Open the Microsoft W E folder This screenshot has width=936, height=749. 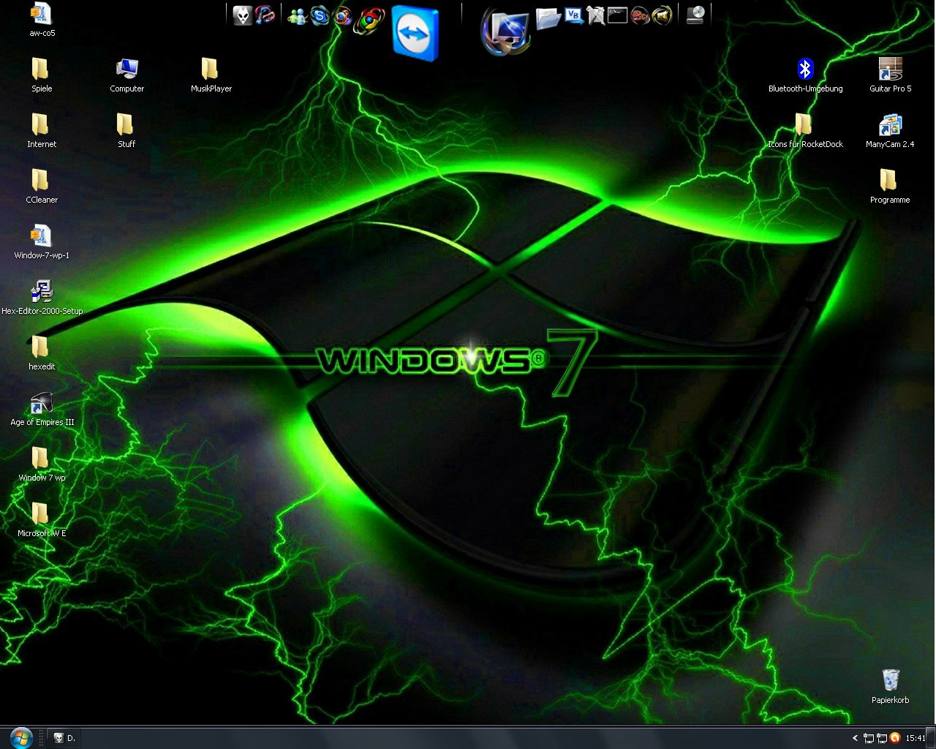[x=42, y=520]
